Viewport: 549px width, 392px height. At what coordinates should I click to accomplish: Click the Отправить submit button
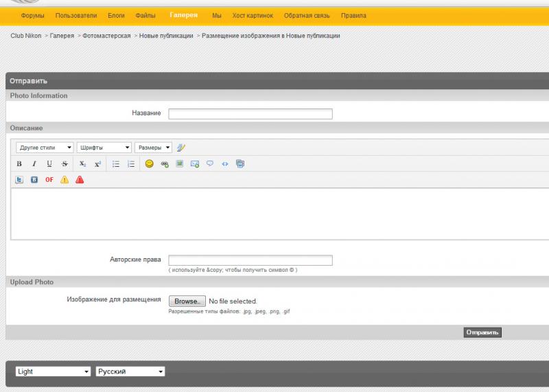point(482,332)
